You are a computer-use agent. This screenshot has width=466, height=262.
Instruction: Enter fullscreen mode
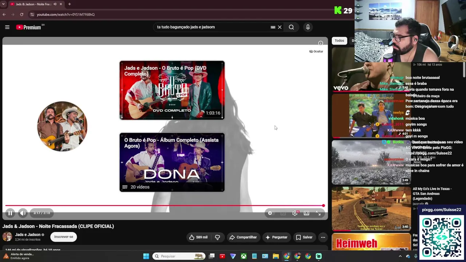pyautogui.click(x=318, y=213)
